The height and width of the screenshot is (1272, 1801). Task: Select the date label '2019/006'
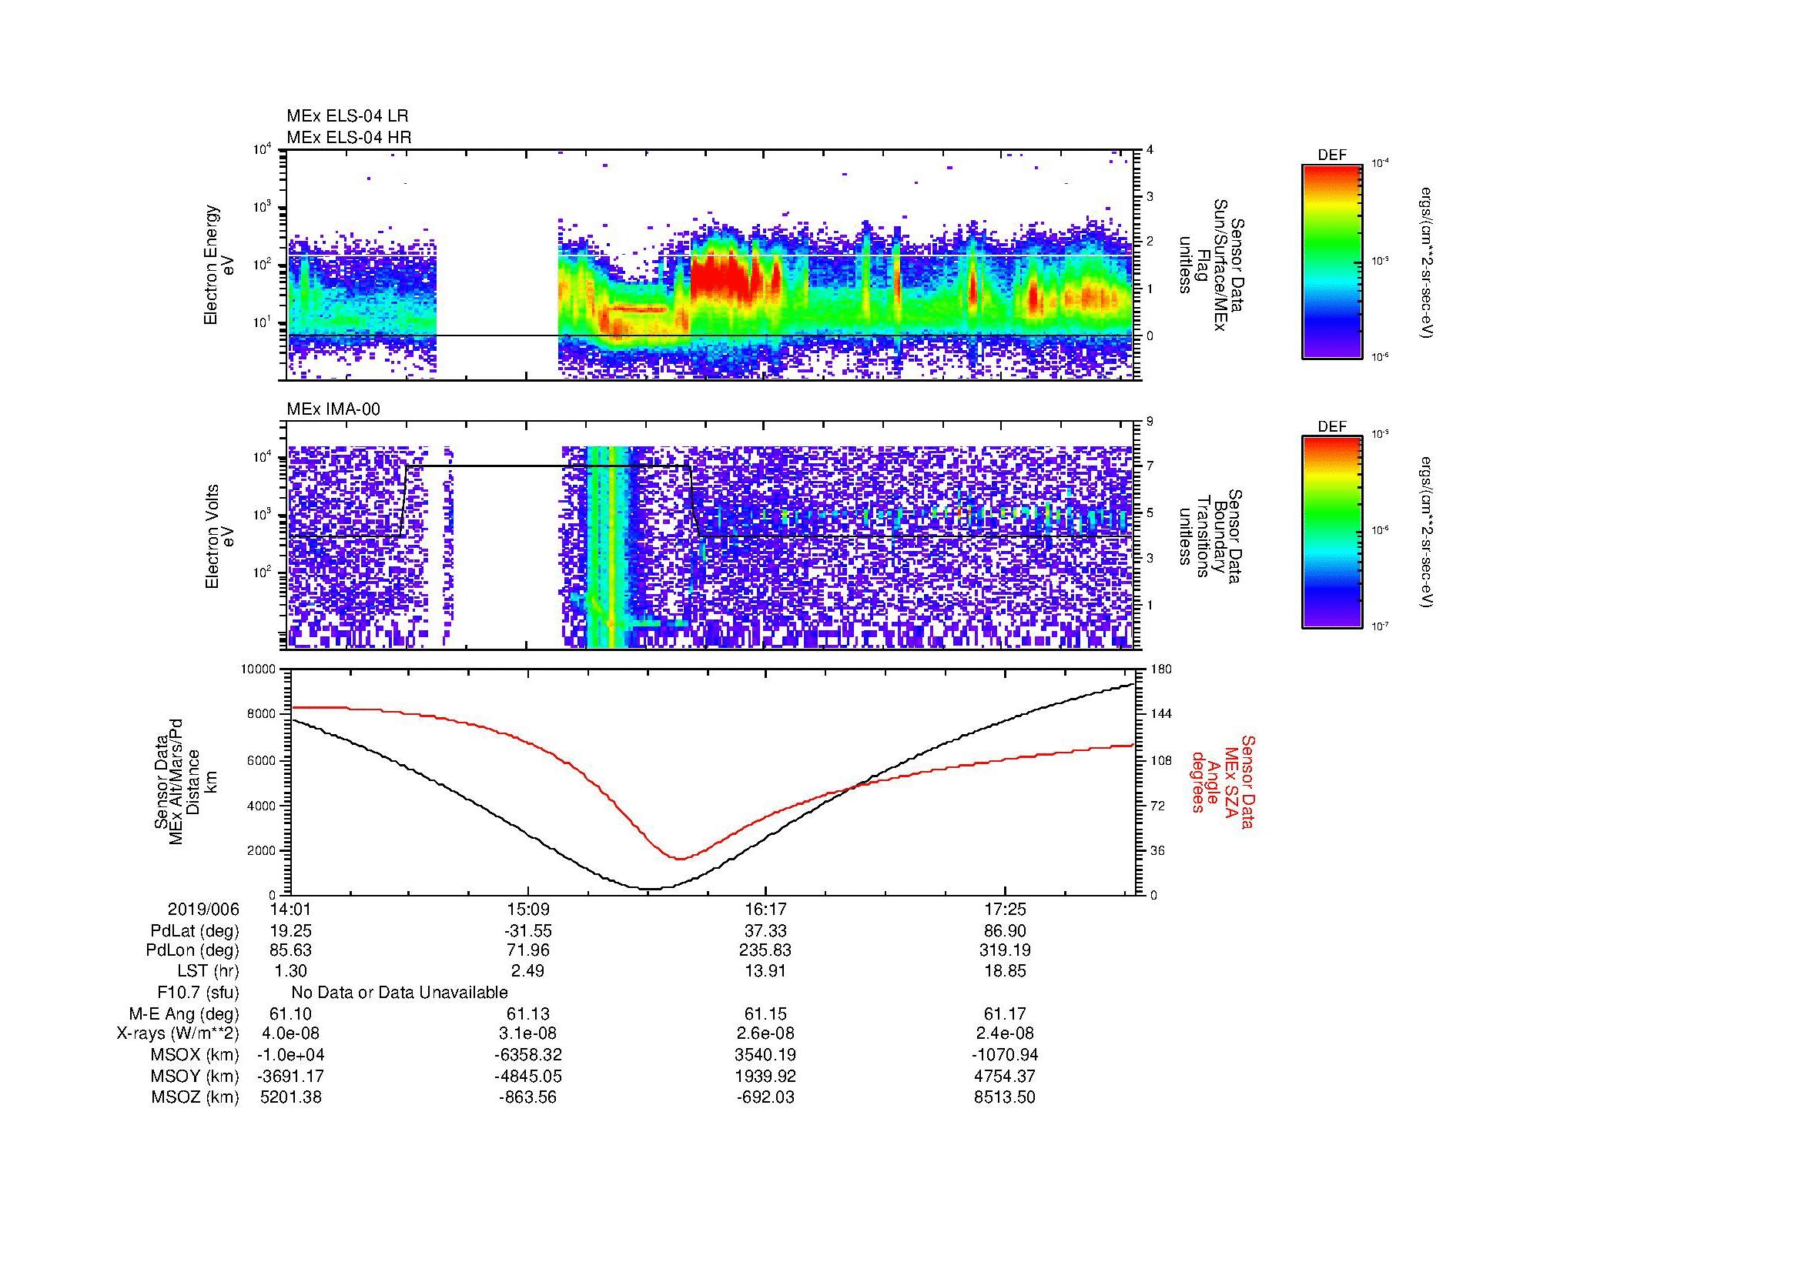(x=203, y=910)
